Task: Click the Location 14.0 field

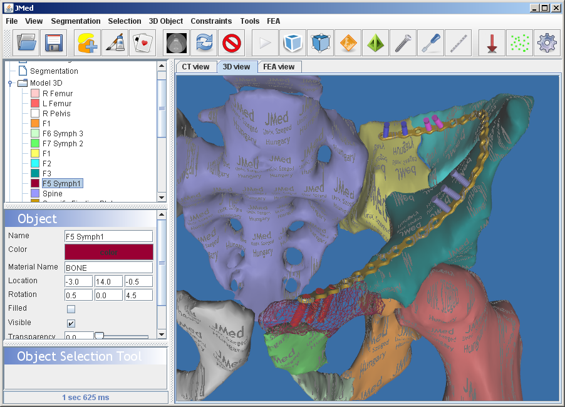Action: click(x=109, y=281)
